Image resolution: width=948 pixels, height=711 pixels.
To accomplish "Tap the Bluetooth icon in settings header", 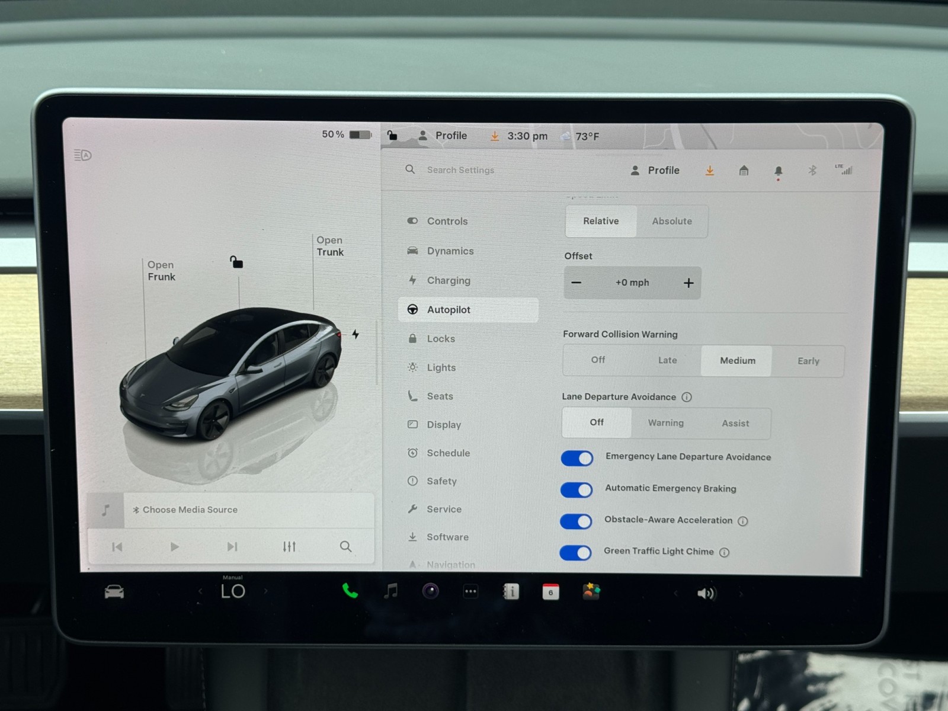I will (812, 171).
